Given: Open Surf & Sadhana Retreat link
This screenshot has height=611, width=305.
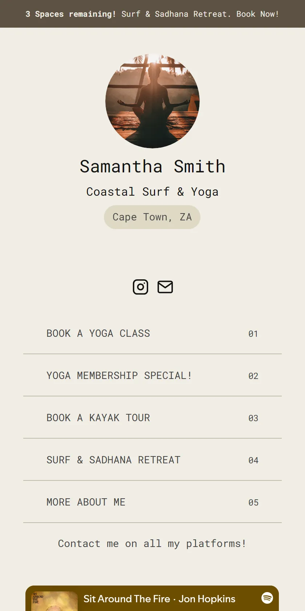Looking at the screenshot, I should tap(152, 460).
